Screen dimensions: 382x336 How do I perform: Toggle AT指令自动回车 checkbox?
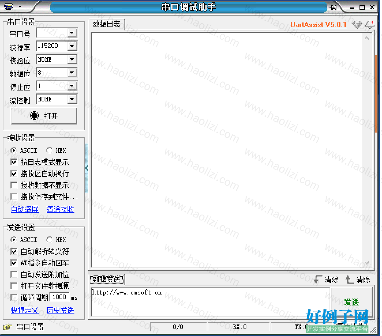[14, 263]
